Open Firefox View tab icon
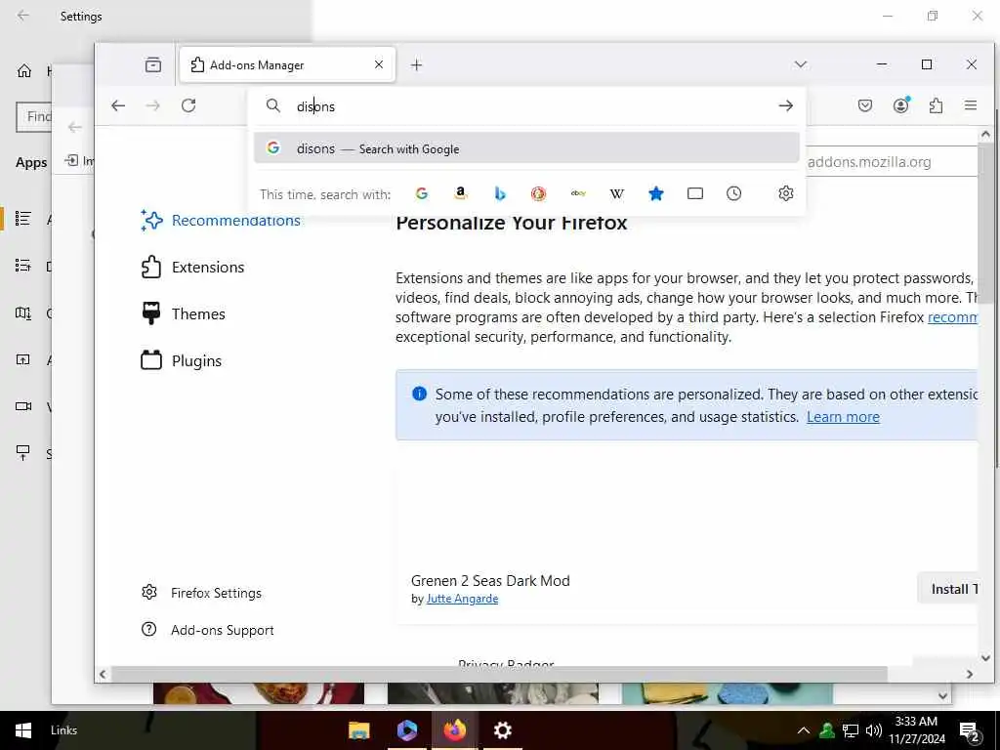 [x=153, y=64]
